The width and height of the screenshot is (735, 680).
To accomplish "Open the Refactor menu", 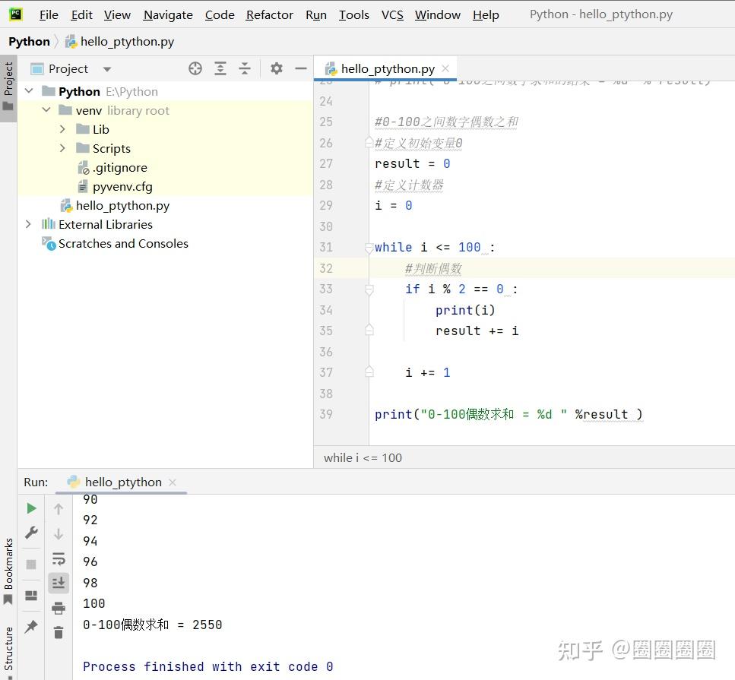I will (x=269, y=14).
